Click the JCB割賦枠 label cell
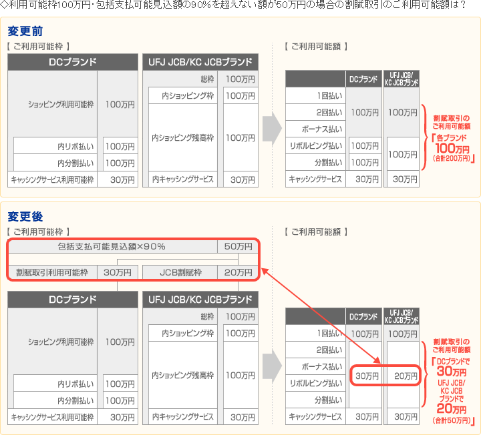Screen dimensions: 481x435 point(180,272)
